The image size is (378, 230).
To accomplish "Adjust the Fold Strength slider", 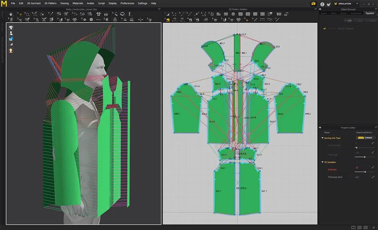I will (x=364, y=147).
